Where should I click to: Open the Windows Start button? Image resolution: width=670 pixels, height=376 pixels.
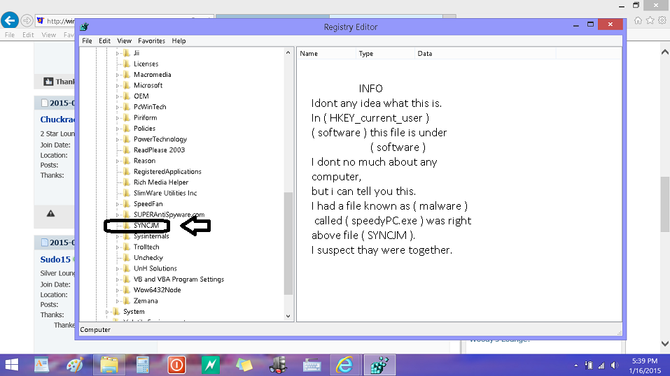[x=11, y=365]
